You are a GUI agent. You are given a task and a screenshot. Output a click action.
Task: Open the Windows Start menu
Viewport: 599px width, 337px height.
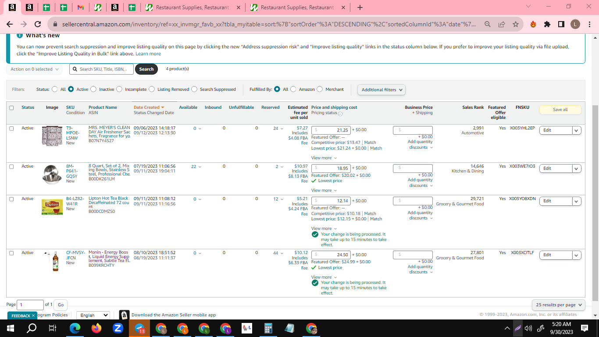pyautogui.click(x=11, y=328)
